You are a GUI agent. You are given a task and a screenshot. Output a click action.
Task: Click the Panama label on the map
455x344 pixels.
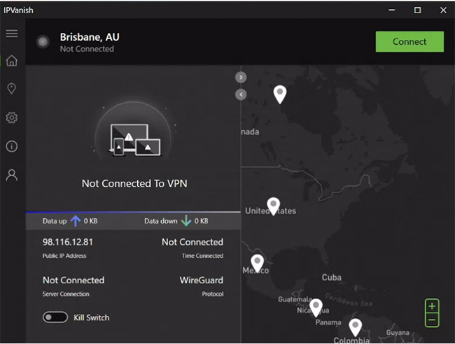[328, 322]
